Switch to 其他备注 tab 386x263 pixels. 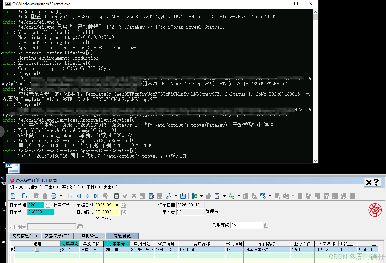[89, 236]
